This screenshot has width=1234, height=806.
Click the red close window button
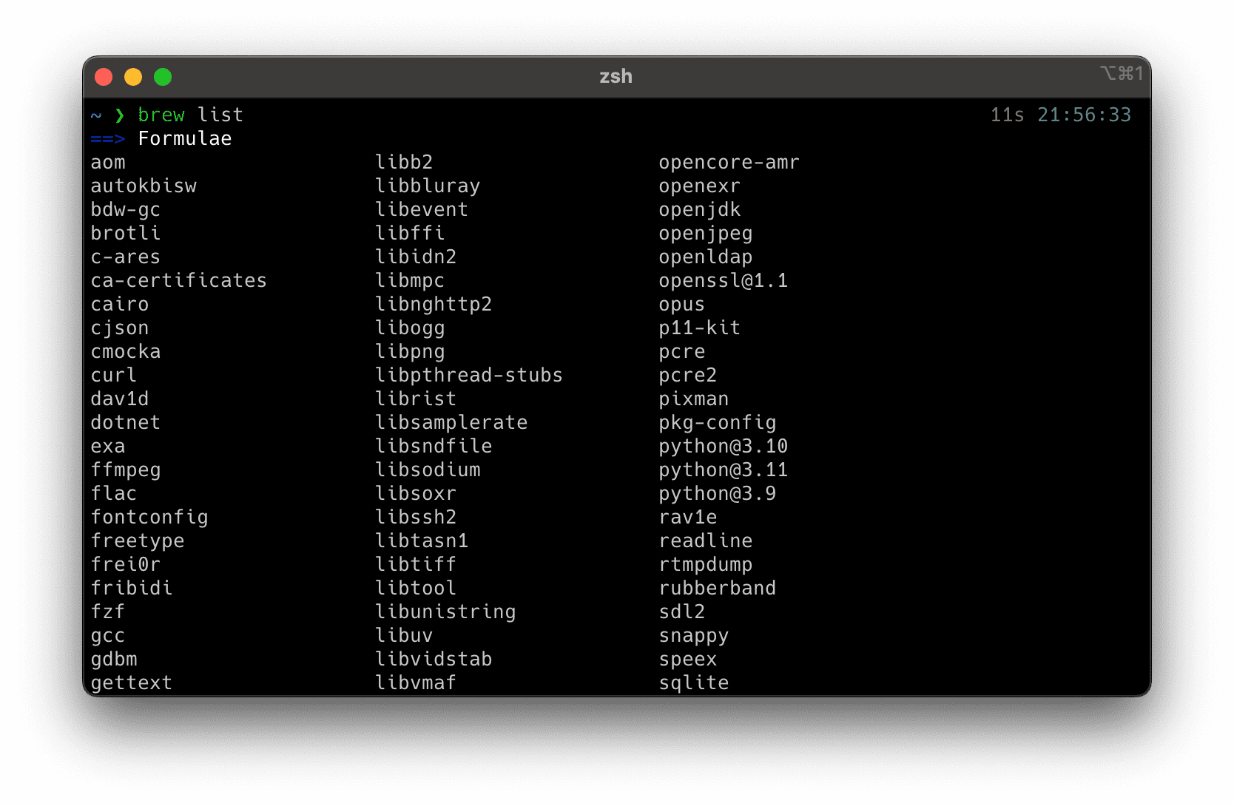click(104, 77)
